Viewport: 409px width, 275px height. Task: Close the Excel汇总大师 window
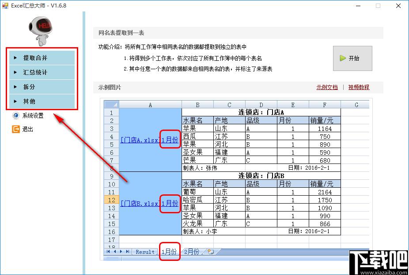click(398, 6)
